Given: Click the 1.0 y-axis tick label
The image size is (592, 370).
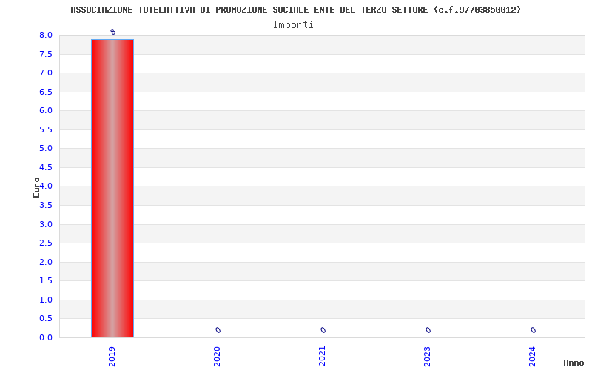Looking at the screenshot, I should pos(46,300).
